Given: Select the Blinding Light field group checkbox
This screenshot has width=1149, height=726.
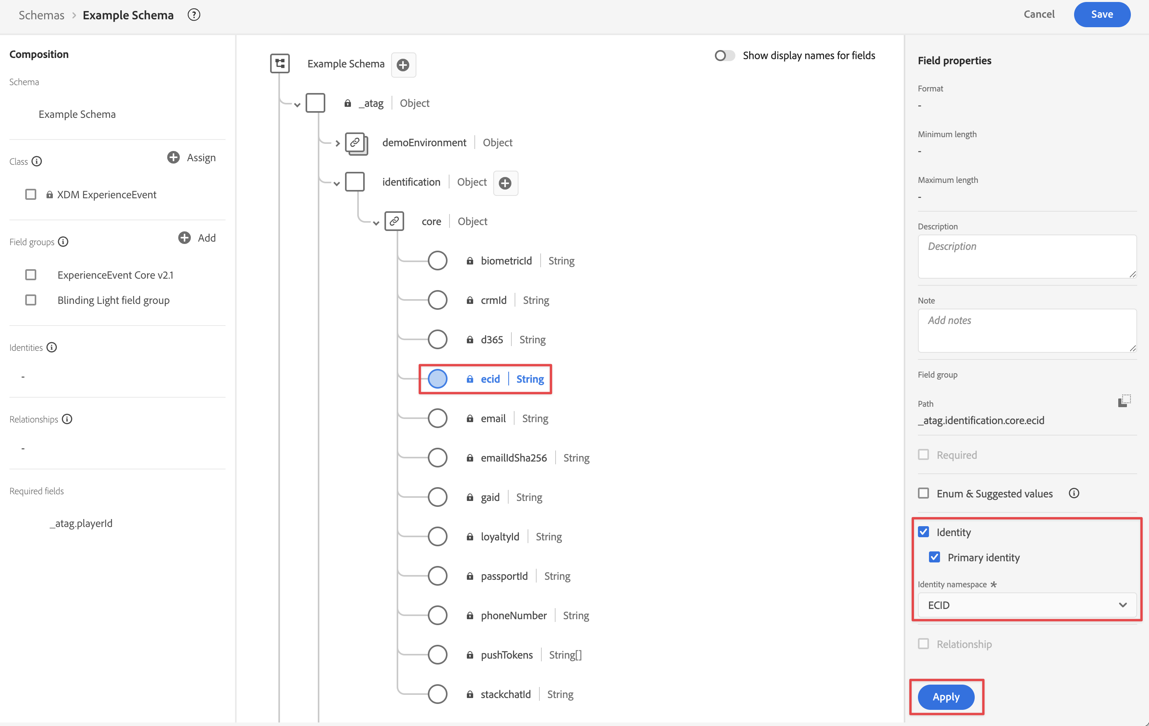Looking at the screenshot, I should tap(31, 300).
